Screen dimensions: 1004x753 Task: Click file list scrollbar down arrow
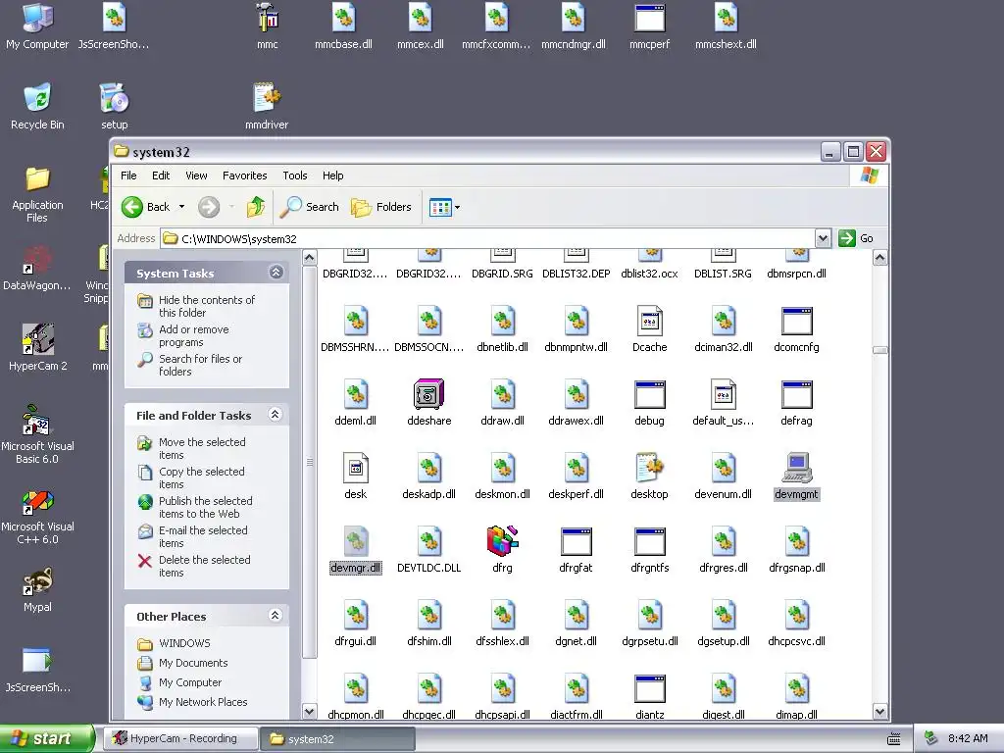[879, 712]
